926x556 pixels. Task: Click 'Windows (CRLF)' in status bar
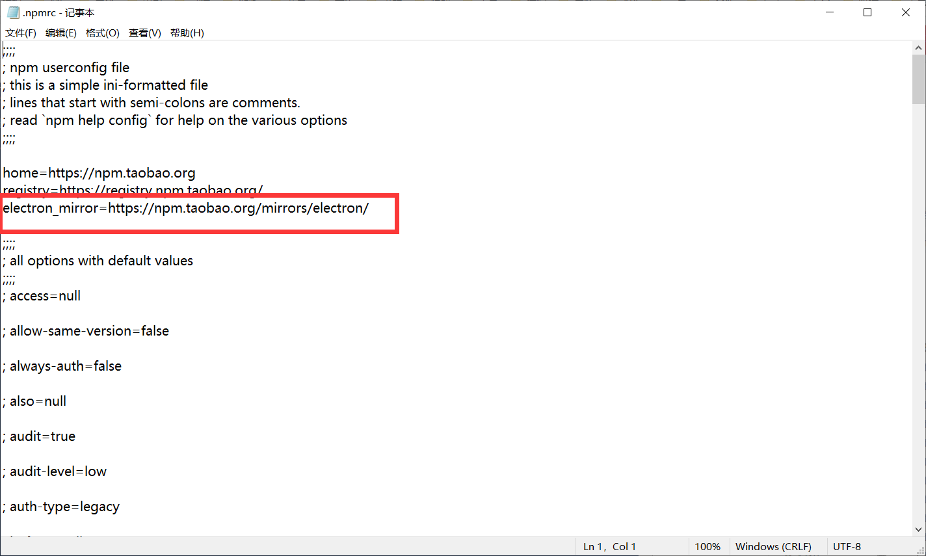(773, 547)
